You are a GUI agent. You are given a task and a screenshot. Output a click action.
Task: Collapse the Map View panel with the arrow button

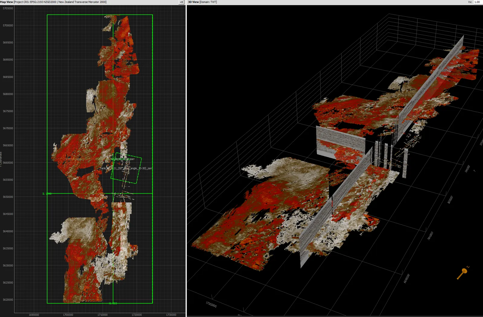click(x=181, y=2)
